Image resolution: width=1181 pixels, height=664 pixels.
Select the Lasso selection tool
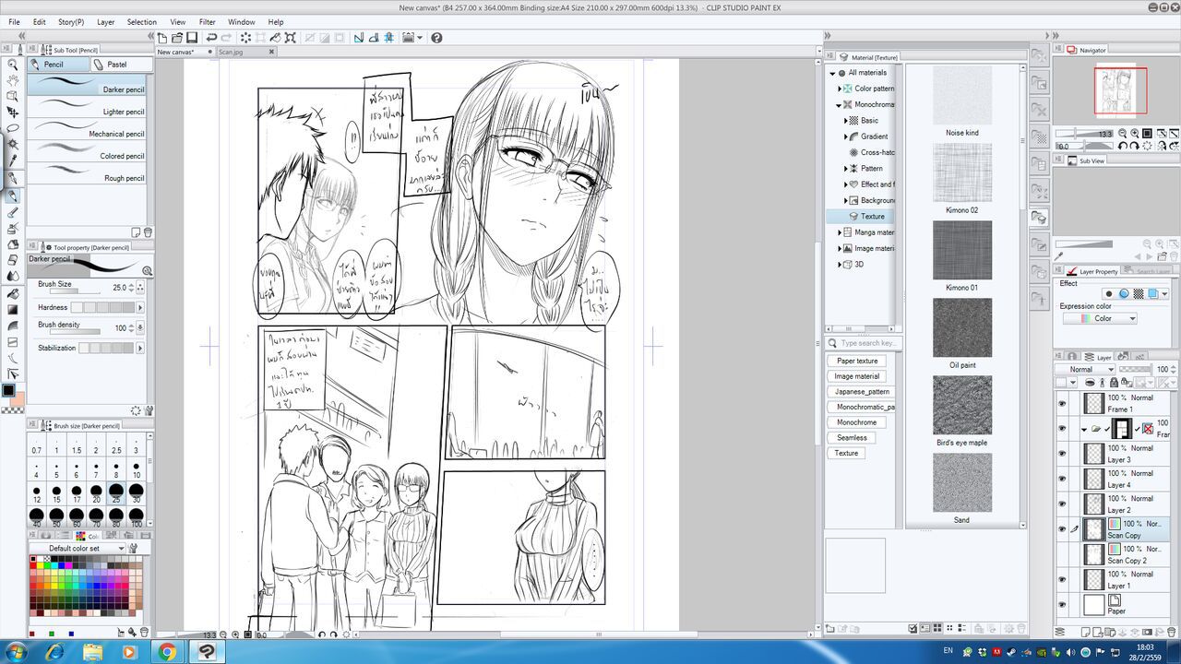point(13,128)
